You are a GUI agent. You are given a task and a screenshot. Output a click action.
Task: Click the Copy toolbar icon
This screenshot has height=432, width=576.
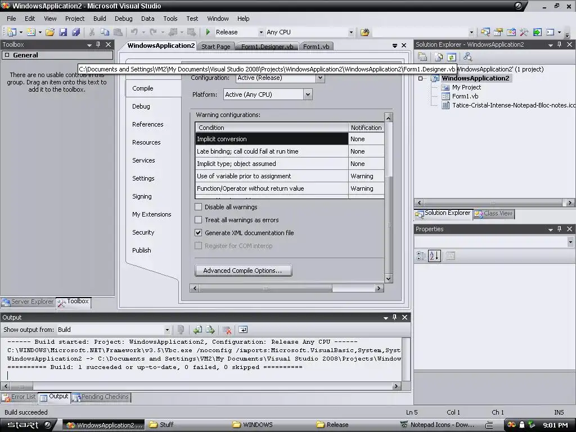coord(105,32)
